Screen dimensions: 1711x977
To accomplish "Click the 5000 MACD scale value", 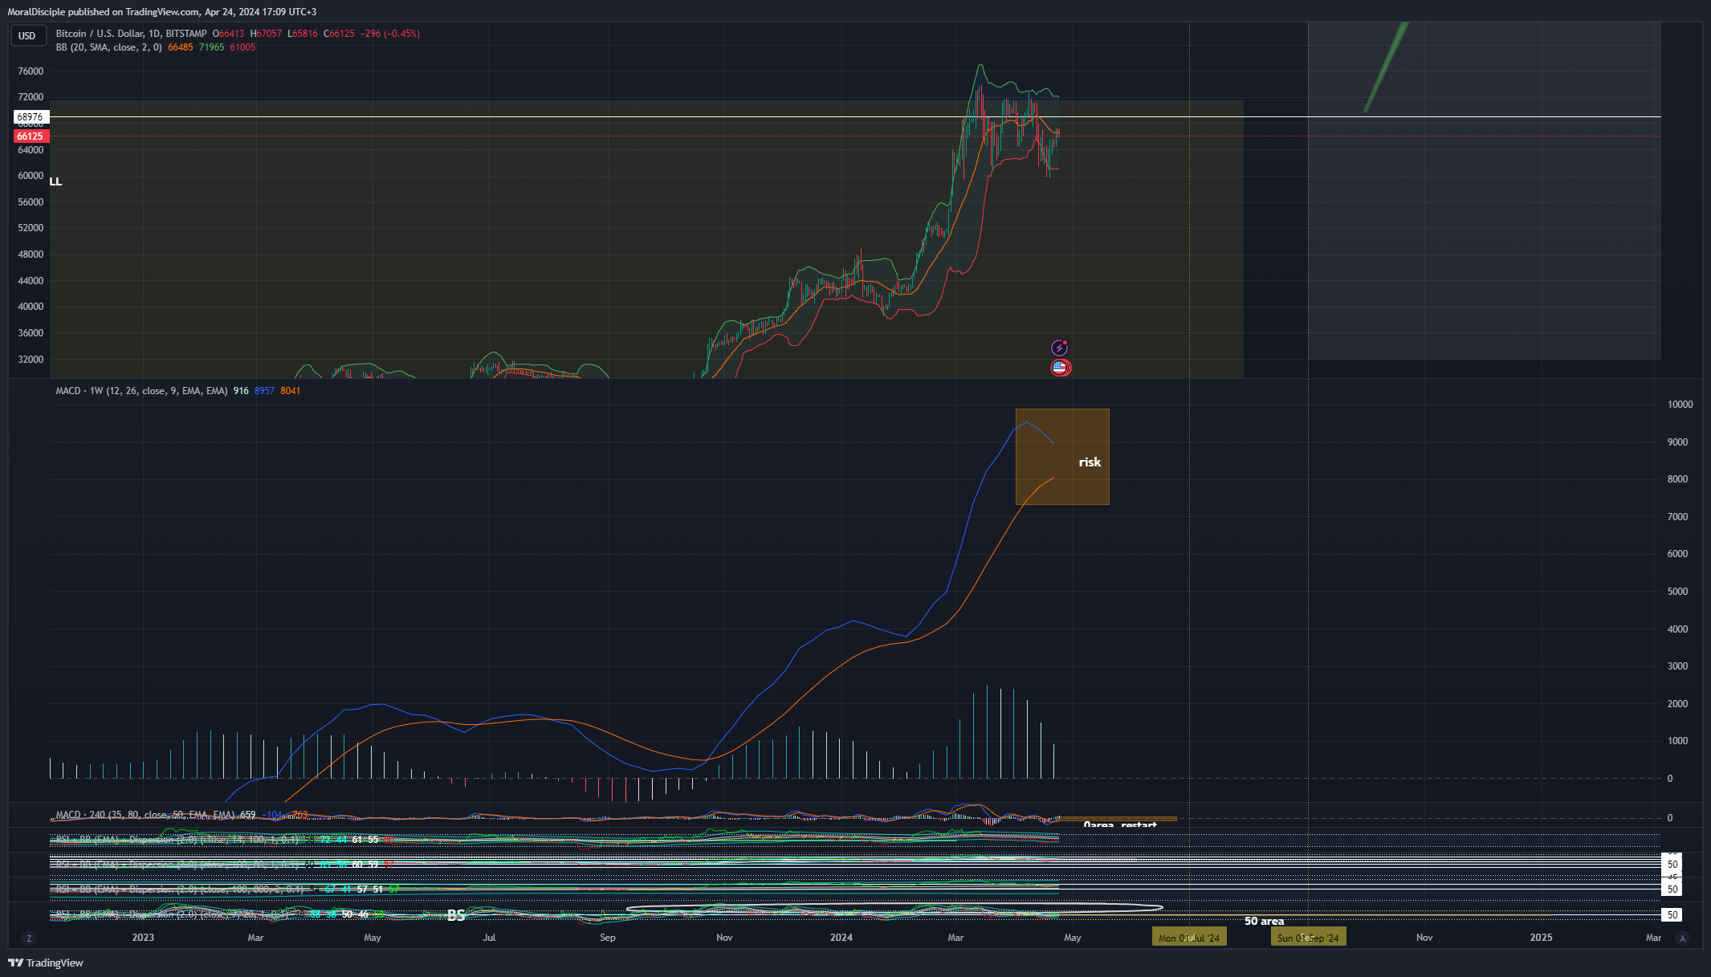I will (1677, 592).
